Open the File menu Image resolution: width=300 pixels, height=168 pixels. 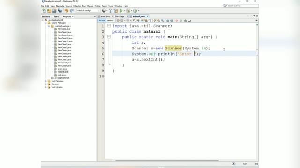(43, 6)
